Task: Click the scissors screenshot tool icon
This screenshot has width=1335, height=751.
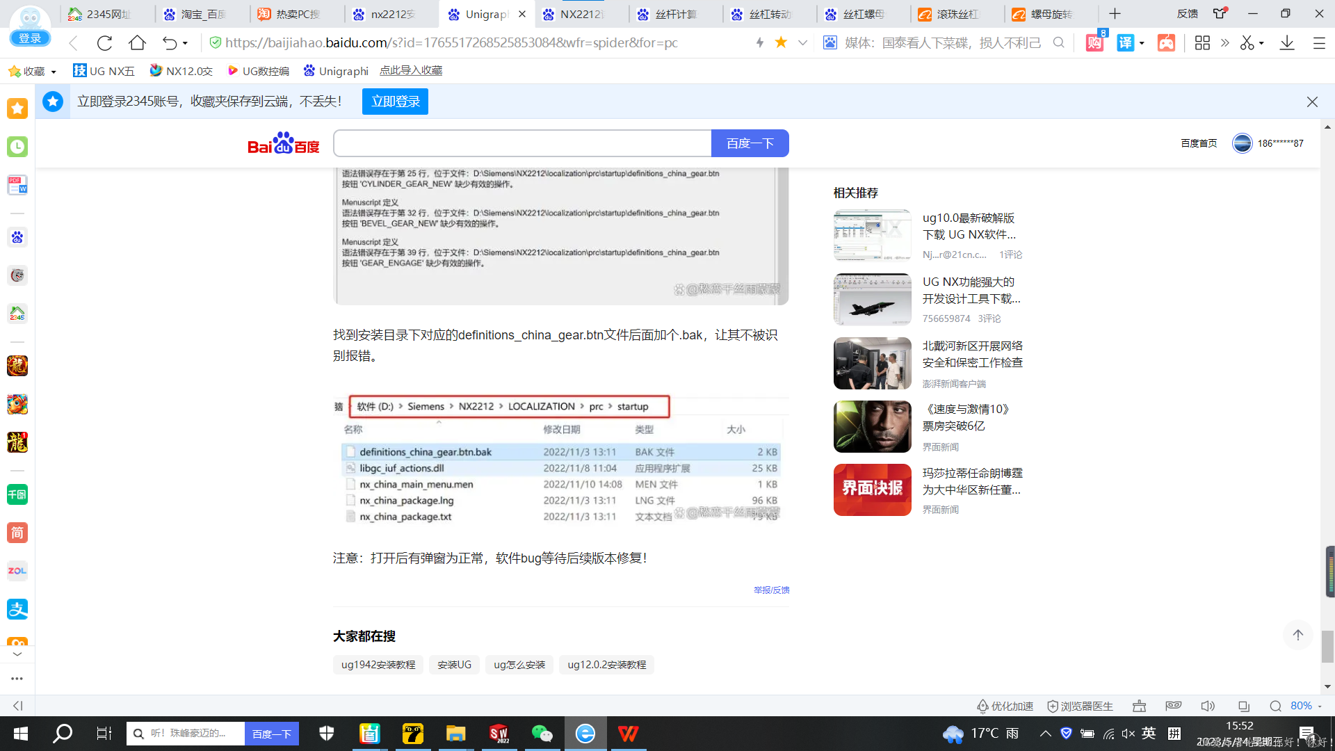Action: tap(1247, 42)
